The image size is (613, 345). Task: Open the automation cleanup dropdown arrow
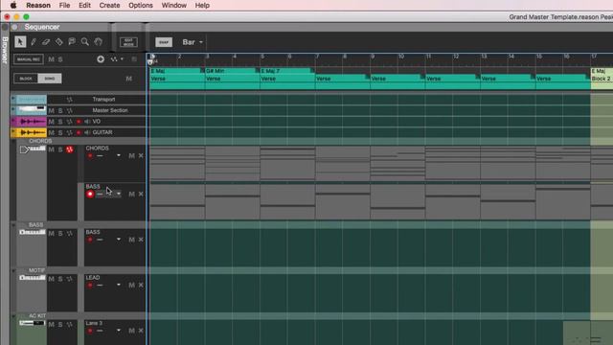(122, 59)
